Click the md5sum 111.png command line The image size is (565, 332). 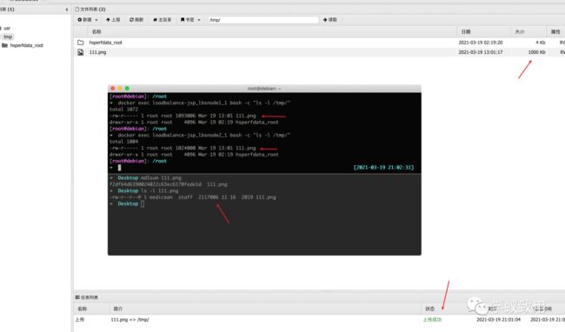[x=161, y=178]
